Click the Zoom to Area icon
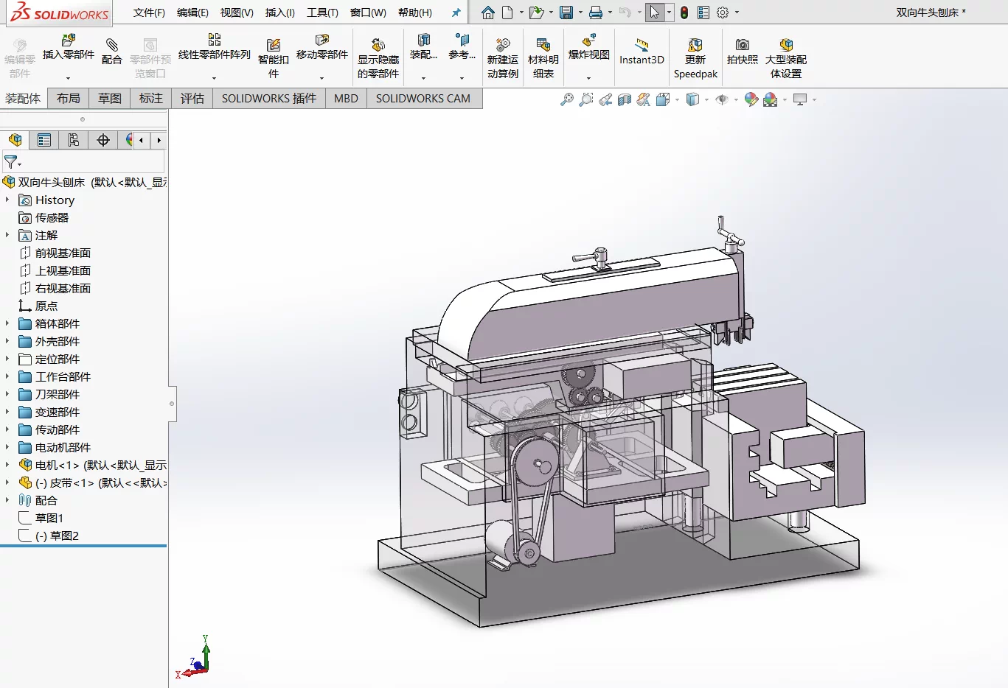 pyautogui.click(x=586, y=99)
